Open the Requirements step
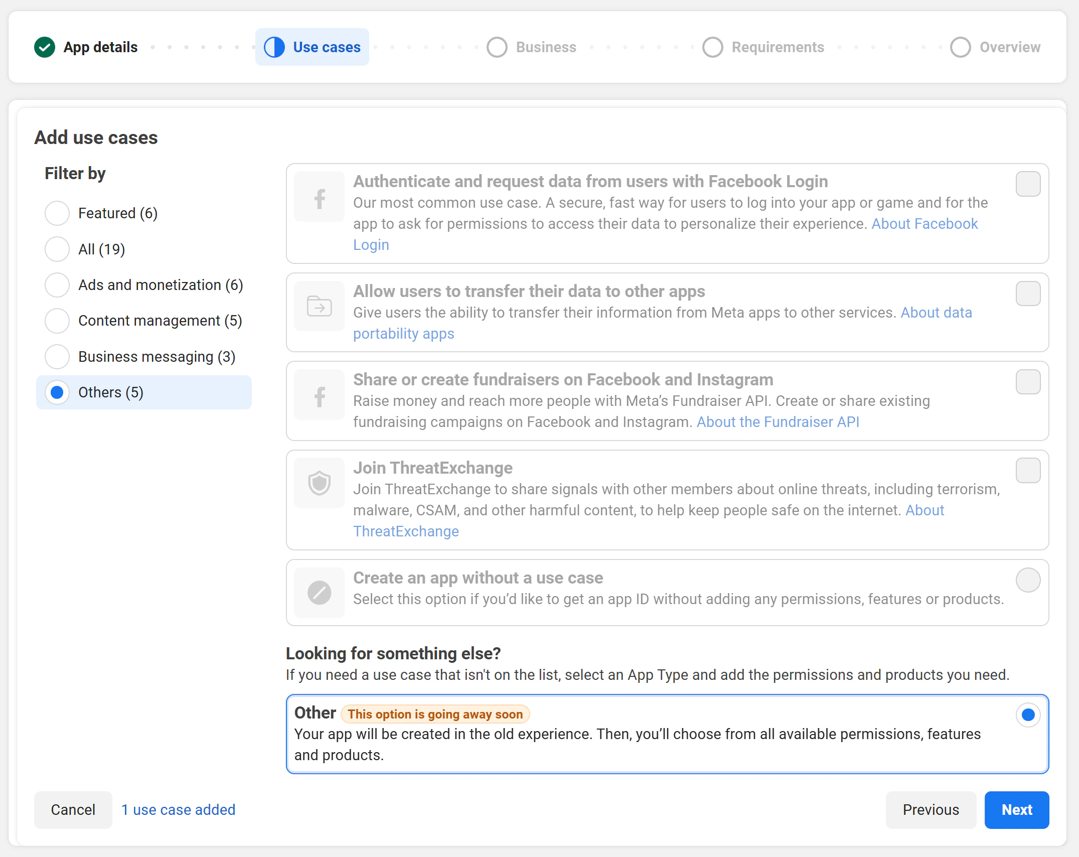This screenshot has width=1079, height=857. click(x=763, y=47)
